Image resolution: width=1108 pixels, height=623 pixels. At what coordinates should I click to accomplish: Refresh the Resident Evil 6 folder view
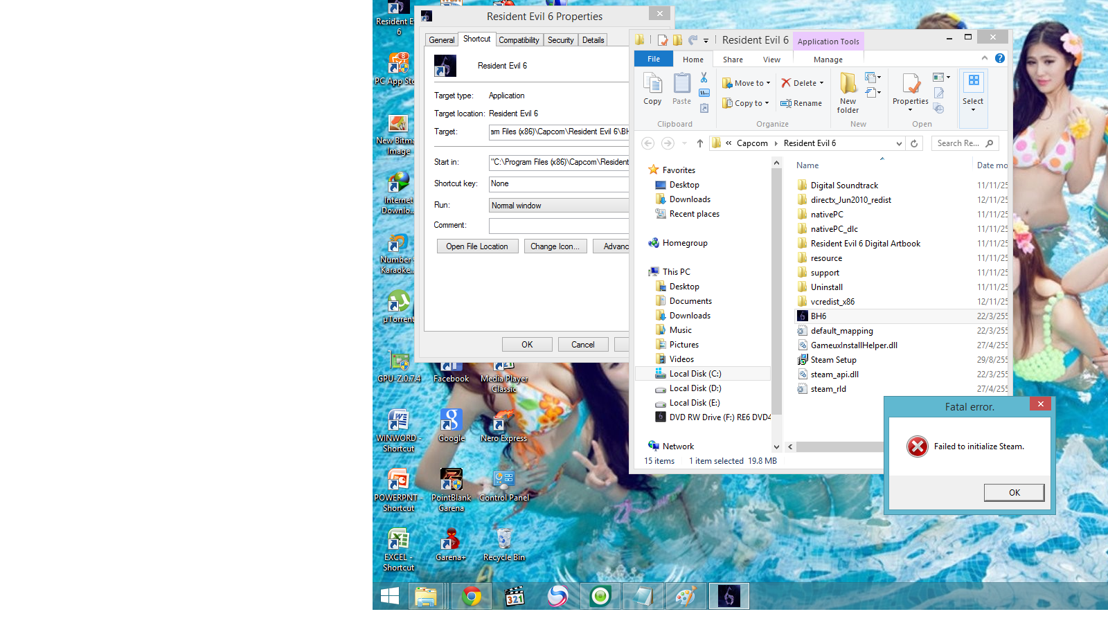click(x=914, y=143)
